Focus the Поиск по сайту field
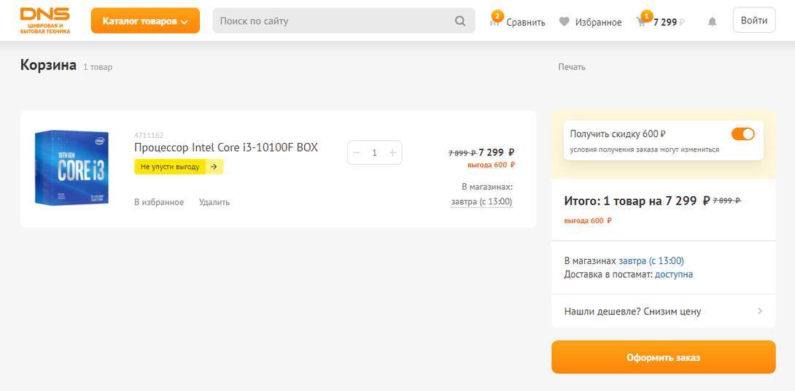The image size is (795, 391). pos(332,21)
